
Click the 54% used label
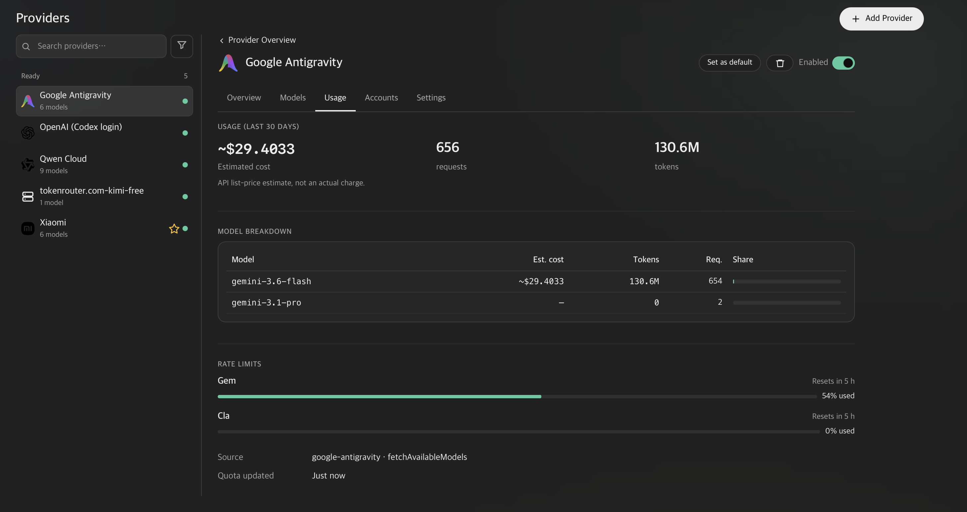tap(838, 396)
